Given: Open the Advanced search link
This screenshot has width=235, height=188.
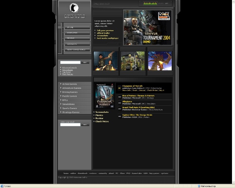Looking at the screenshot, I should [x=69, y=67].
